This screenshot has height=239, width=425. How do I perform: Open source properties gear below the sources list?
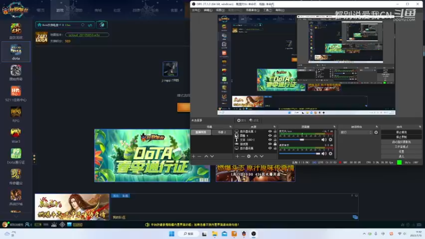(249, 156)
